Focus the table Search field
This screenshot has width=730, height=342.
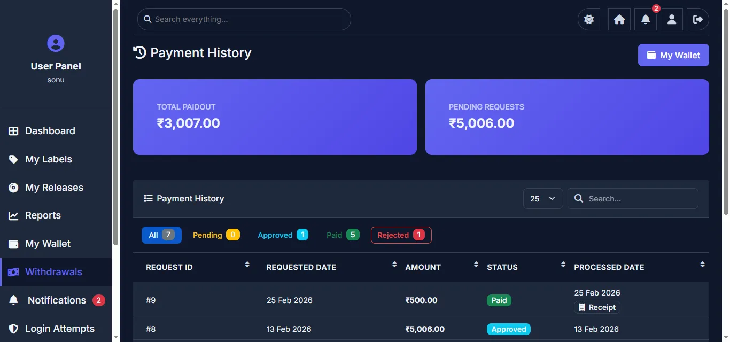pyautogui.click(x=633, y=198)
